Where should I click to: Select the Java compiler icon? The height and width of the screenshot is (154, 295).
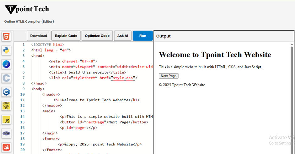[x=6, y=64]
